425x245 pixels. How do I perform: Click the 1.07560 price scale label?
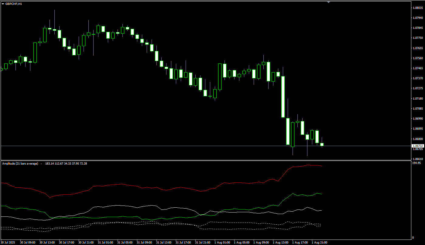[418, 58]
